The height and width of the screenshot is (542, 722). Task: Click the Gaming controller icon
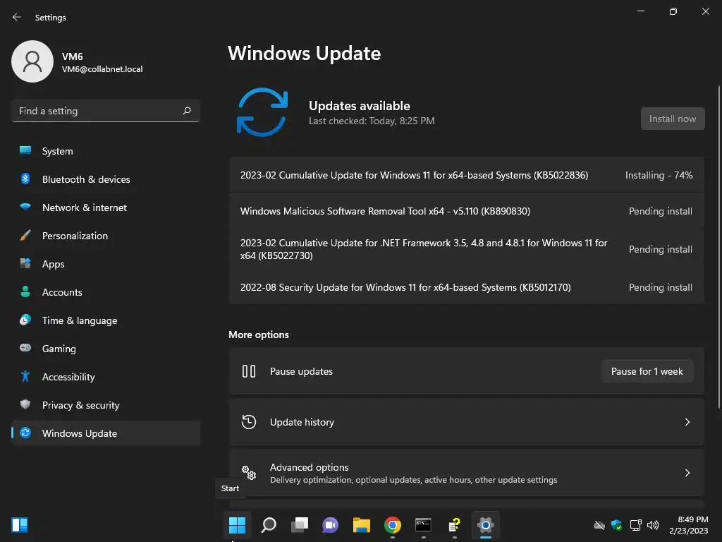[x=25, y=348]
